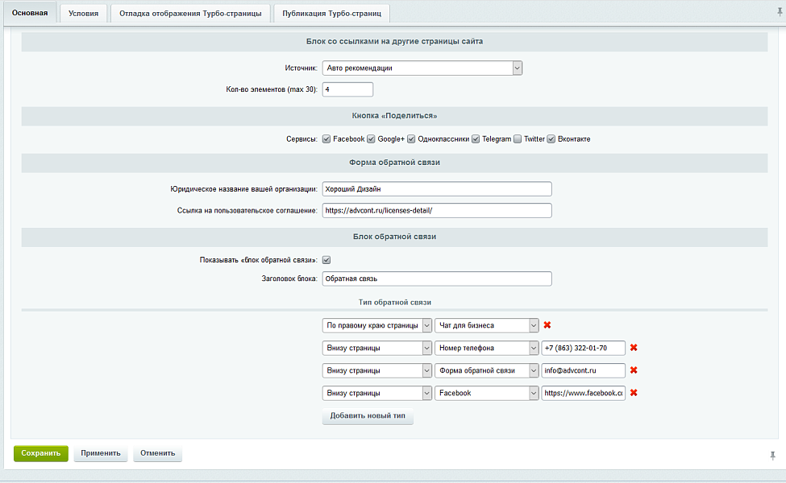786x483 pixels.
Task: Click Добавить новый тип button
Action: pos(368,416)
